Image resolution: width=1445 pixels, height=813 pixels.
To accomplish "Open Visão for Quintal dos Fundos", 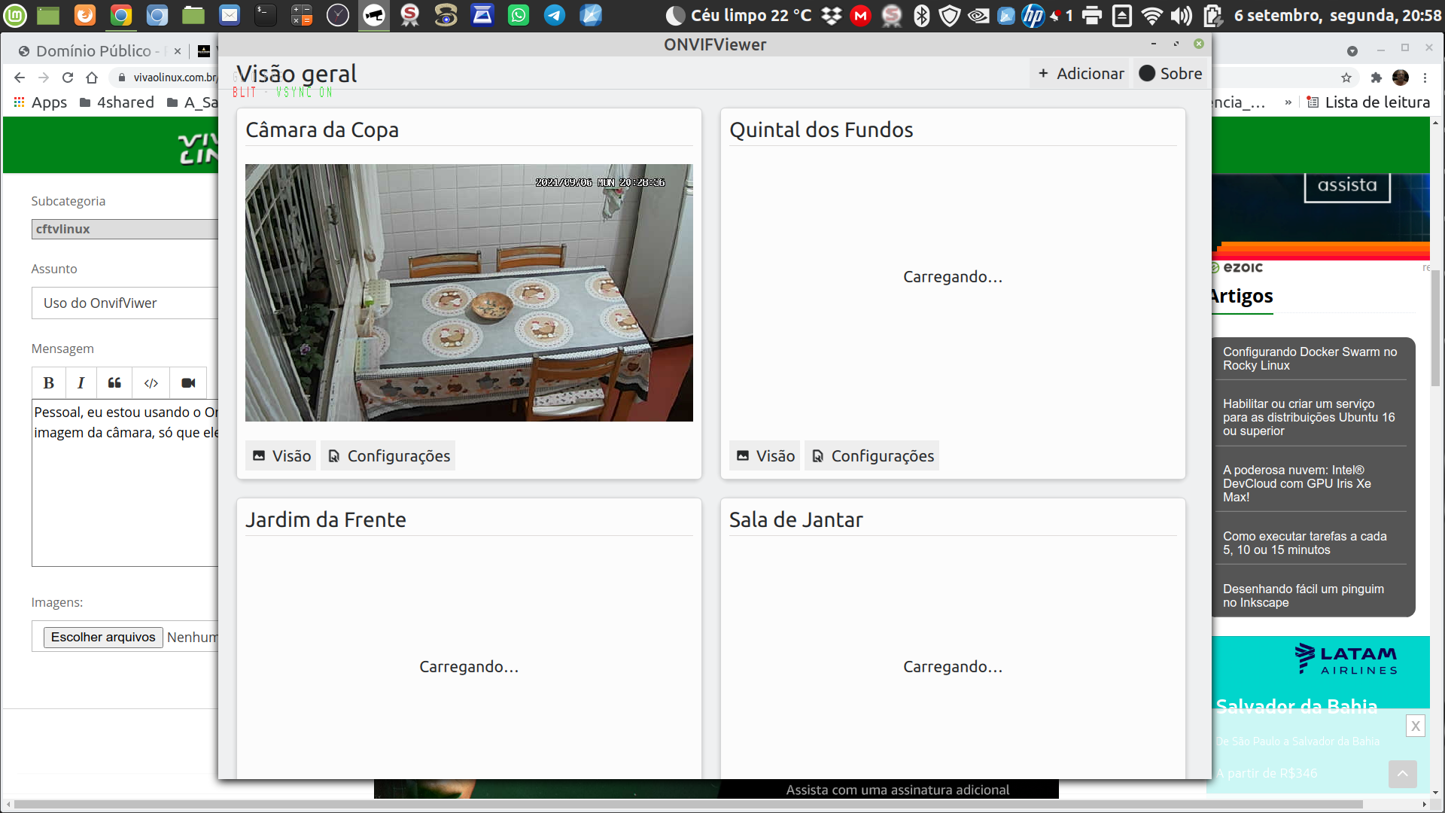I will 765,455.
